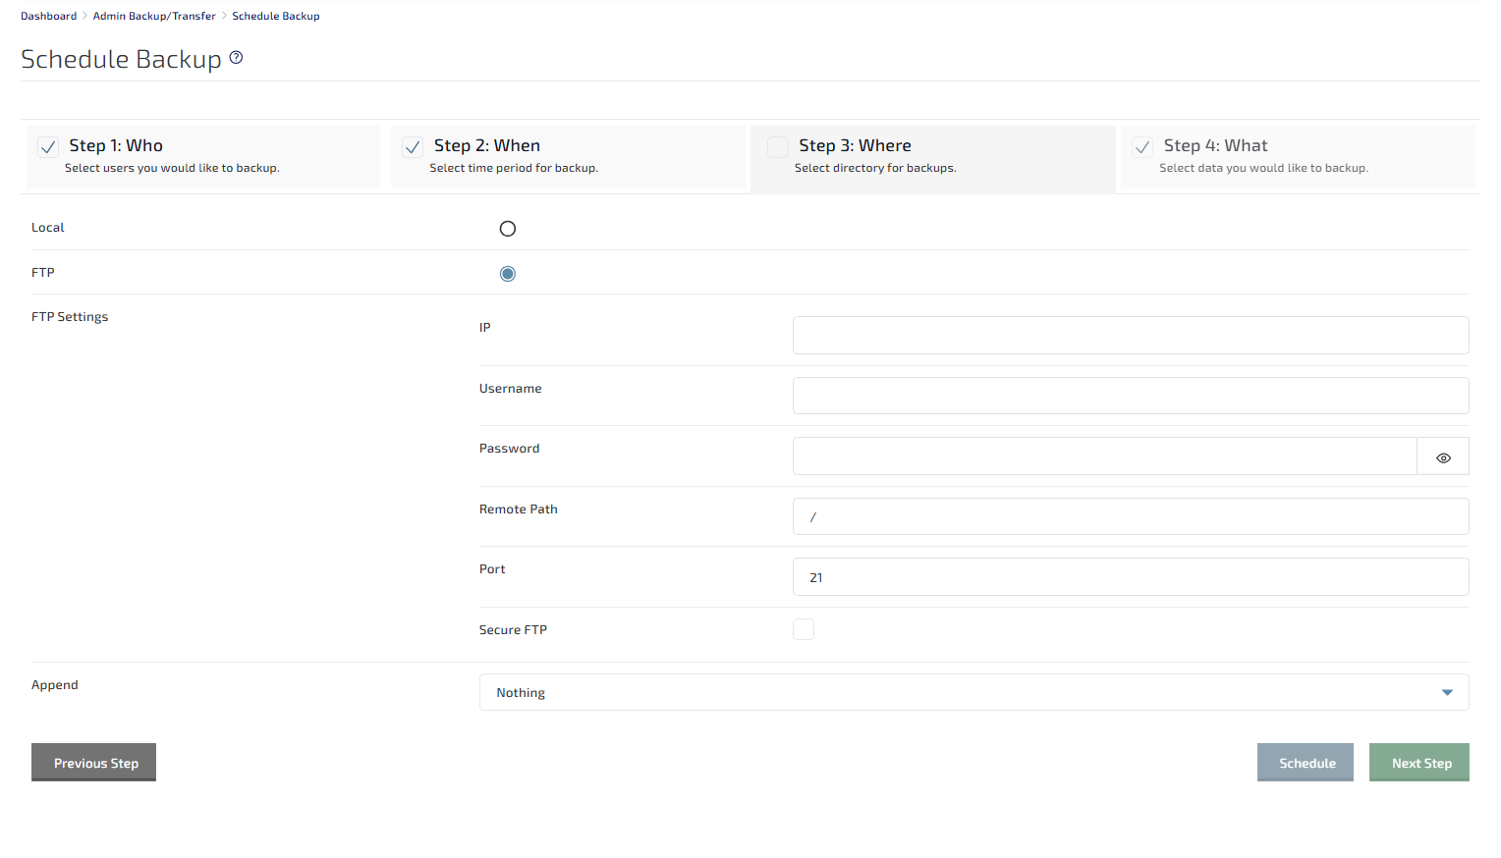Show password using the eye icon
The height and width of the screenshot is (858, 1501).
click(1442, 457)
